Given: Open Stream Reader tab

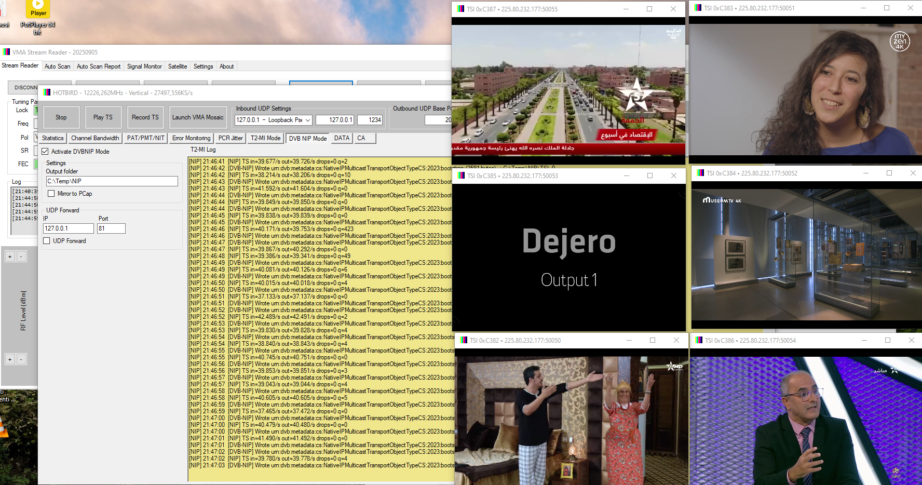Looking at the screenshot, I should [20, 65].
